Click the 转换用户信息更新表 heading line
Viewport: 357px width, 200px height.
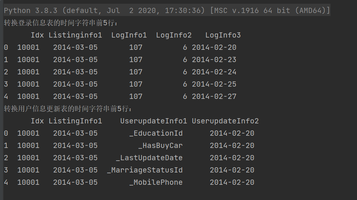click(68, 109)
